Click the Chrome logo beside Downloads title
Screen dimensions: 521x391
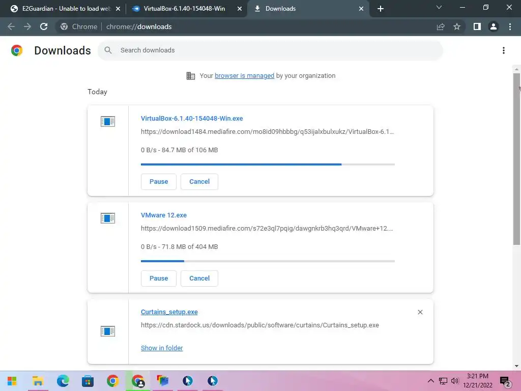coord(17,50)
